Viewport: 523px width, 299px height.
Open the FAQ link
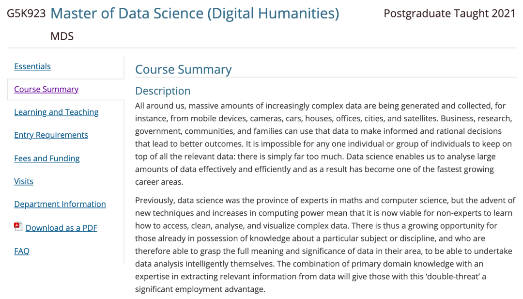coord(22,251)
